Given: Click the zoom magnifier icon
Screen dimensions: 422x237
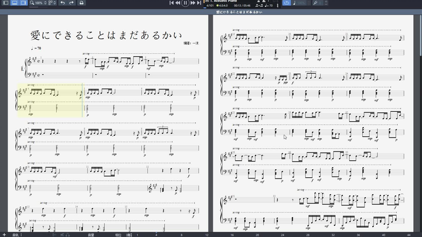Looking at the screenshot, I should pos(32,3).
